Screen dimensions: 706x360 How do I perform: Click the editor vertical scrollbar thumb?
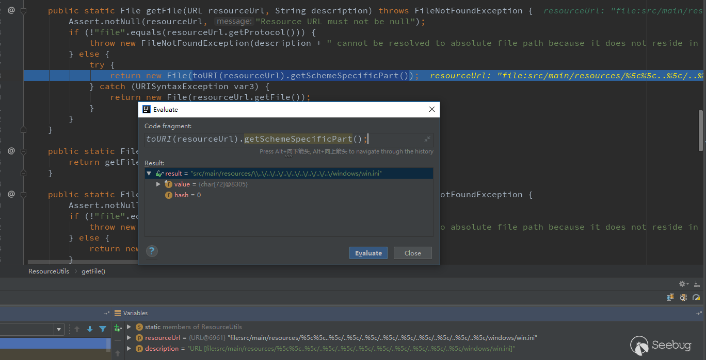tap(701, 130)
